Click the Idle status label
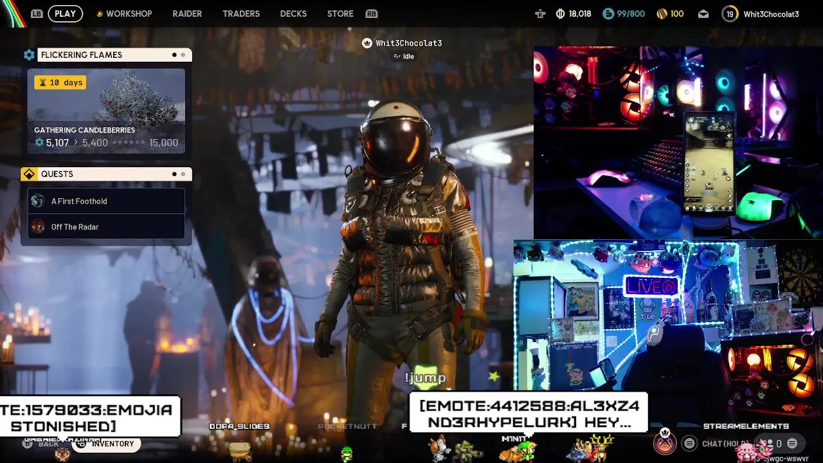The height and width of the screenshot is (463, 823). (408, 57)
